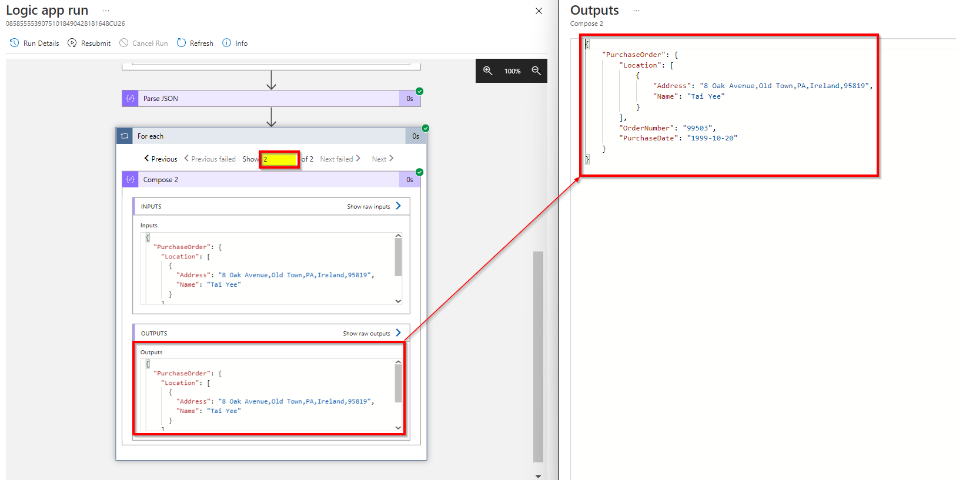Click the run ID text under title

(x=65, y=24)
